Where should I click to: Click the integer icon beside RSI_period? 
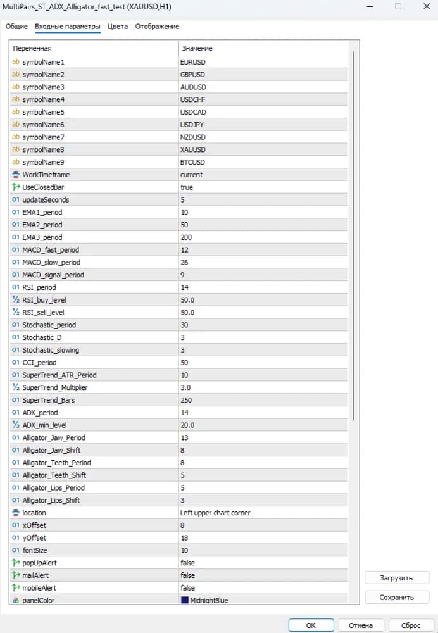[x=16, y=287]
